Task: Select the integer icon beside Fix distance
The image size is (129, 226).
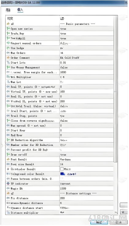Action: [x=8, y=198]
